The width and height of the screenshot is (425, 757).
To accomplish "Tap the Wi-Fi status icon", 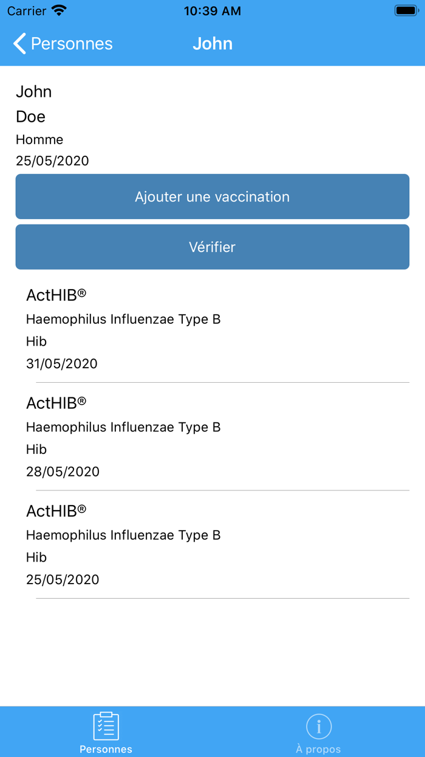I will (59, 11).
